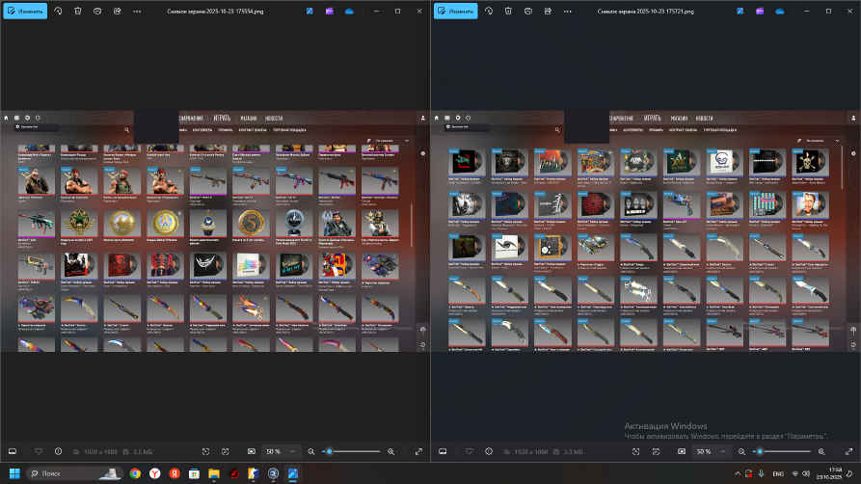The height and width of the screenshot is (484, 861).
Task: Open the three-dots menu in right Photos window
Action: pyautogui.click(x=568, y=11)
